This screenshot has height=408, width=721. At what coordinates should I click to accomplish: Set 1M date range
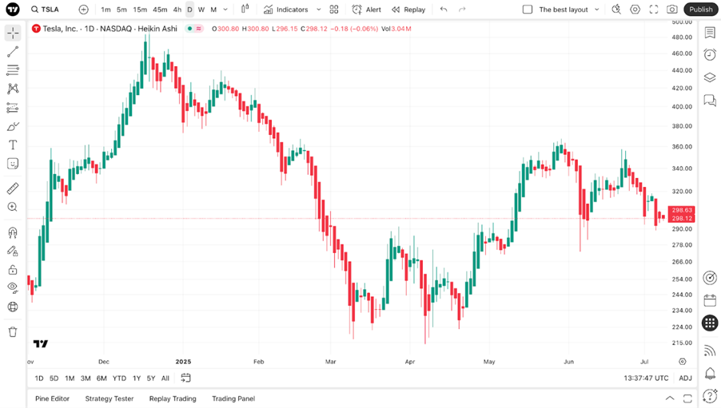pos(70,378)
